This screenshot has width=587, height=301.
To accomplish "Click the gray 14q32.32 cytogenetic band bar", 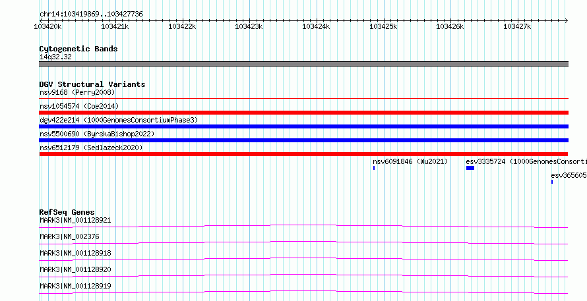I will tap(303, 64).
